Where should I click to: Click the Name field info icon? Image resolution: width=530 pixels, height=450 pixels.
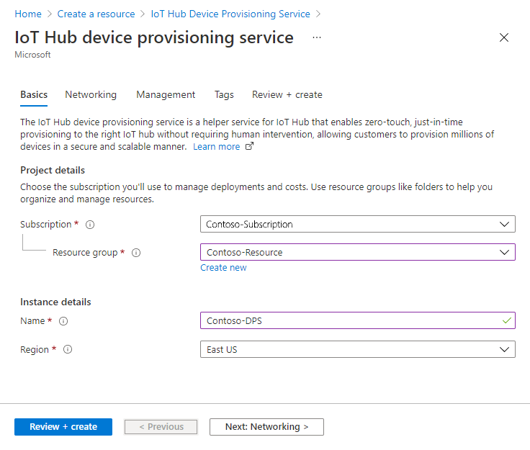[x=63, y=321]
